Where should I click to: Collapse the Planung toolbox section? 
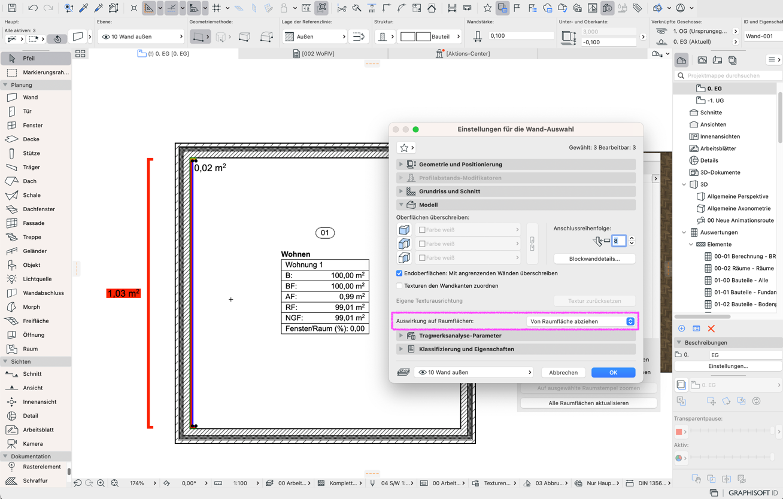click(5, 85)
